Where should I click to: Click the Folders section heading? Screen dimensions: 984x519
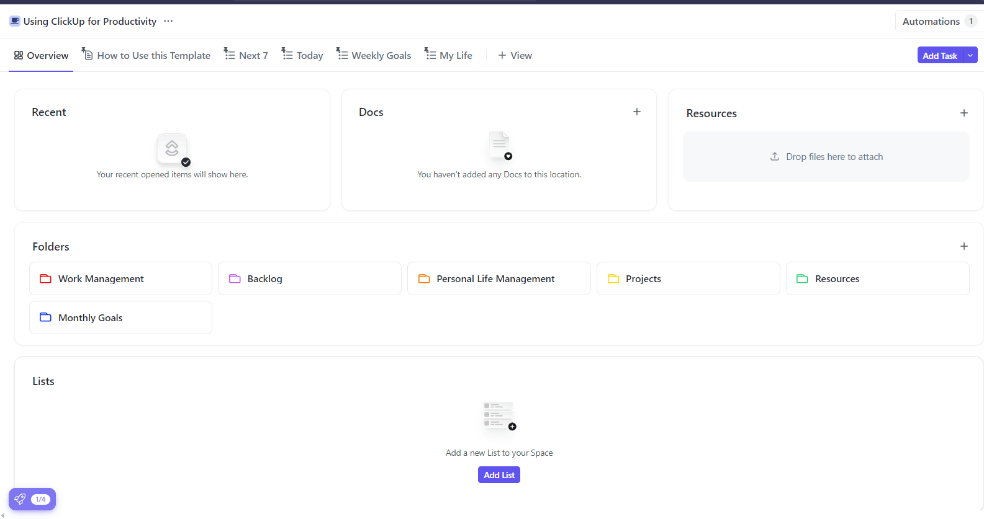pos(51,247)
